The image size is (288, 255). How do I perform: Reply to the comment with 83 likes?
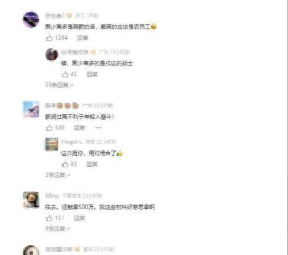pos(92,164)
